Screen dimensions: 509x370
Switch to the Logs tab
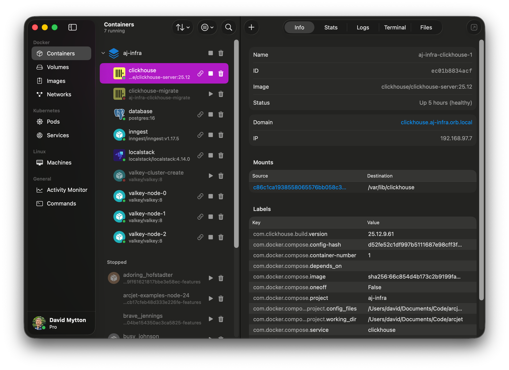(x=363, y=27)
